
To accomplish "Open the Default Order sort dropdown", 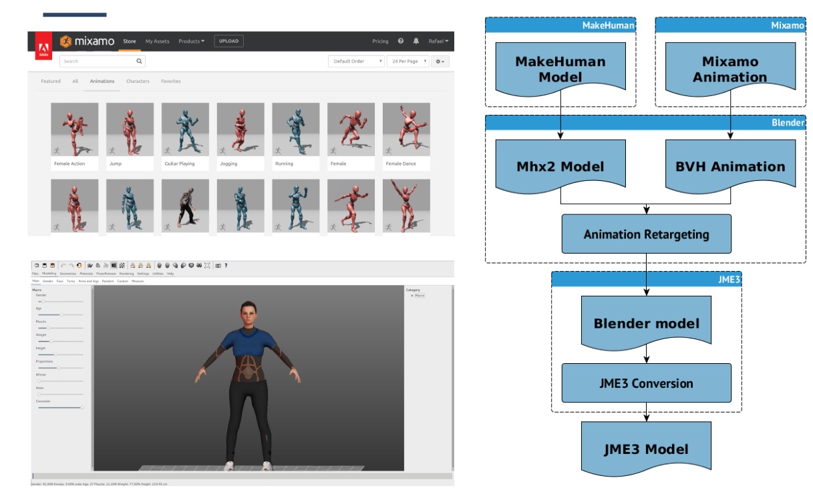I will pyautogui.click(x=357, y=61).
